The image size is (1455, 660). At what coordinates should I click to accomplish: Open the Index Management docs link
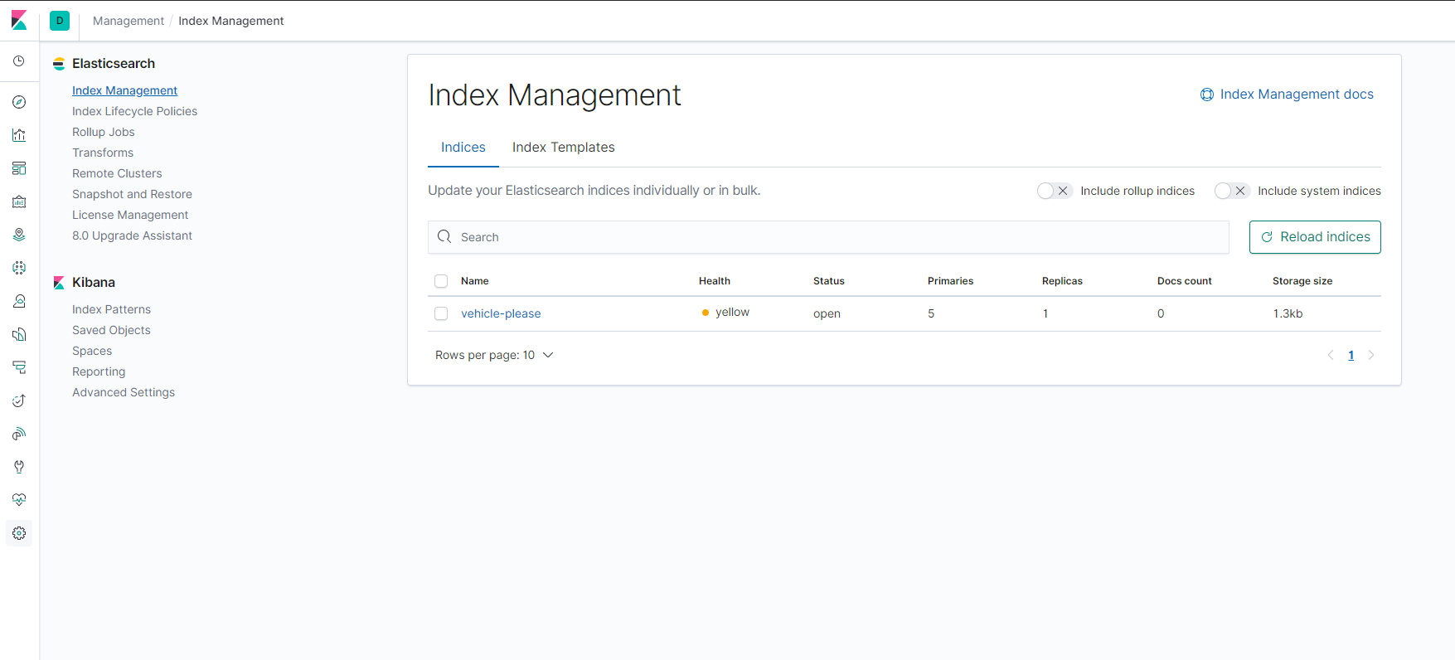(1296, 95)
